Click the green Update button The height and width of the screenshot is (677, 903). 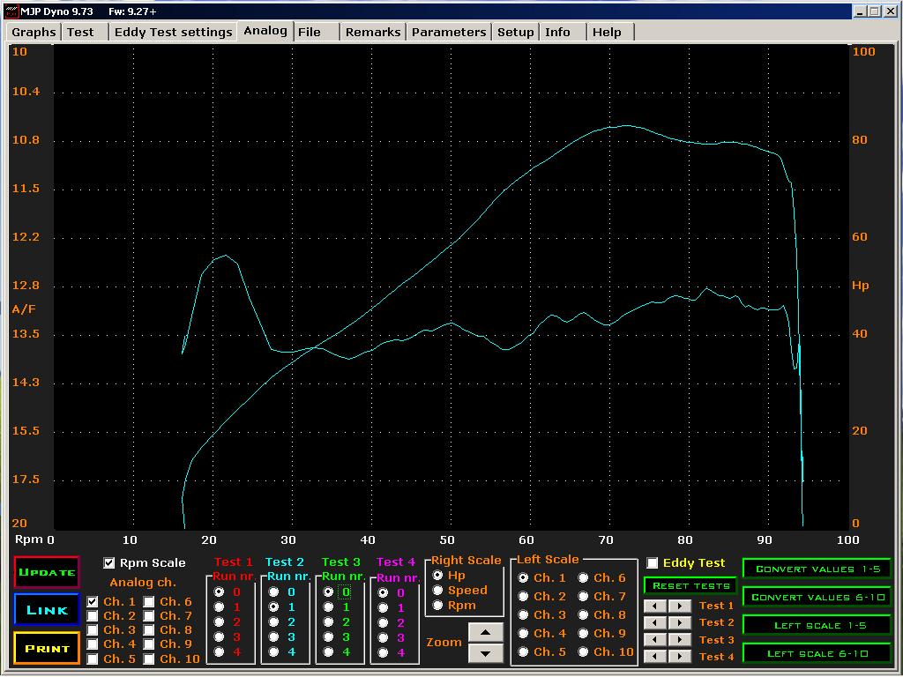coord(47,572)
